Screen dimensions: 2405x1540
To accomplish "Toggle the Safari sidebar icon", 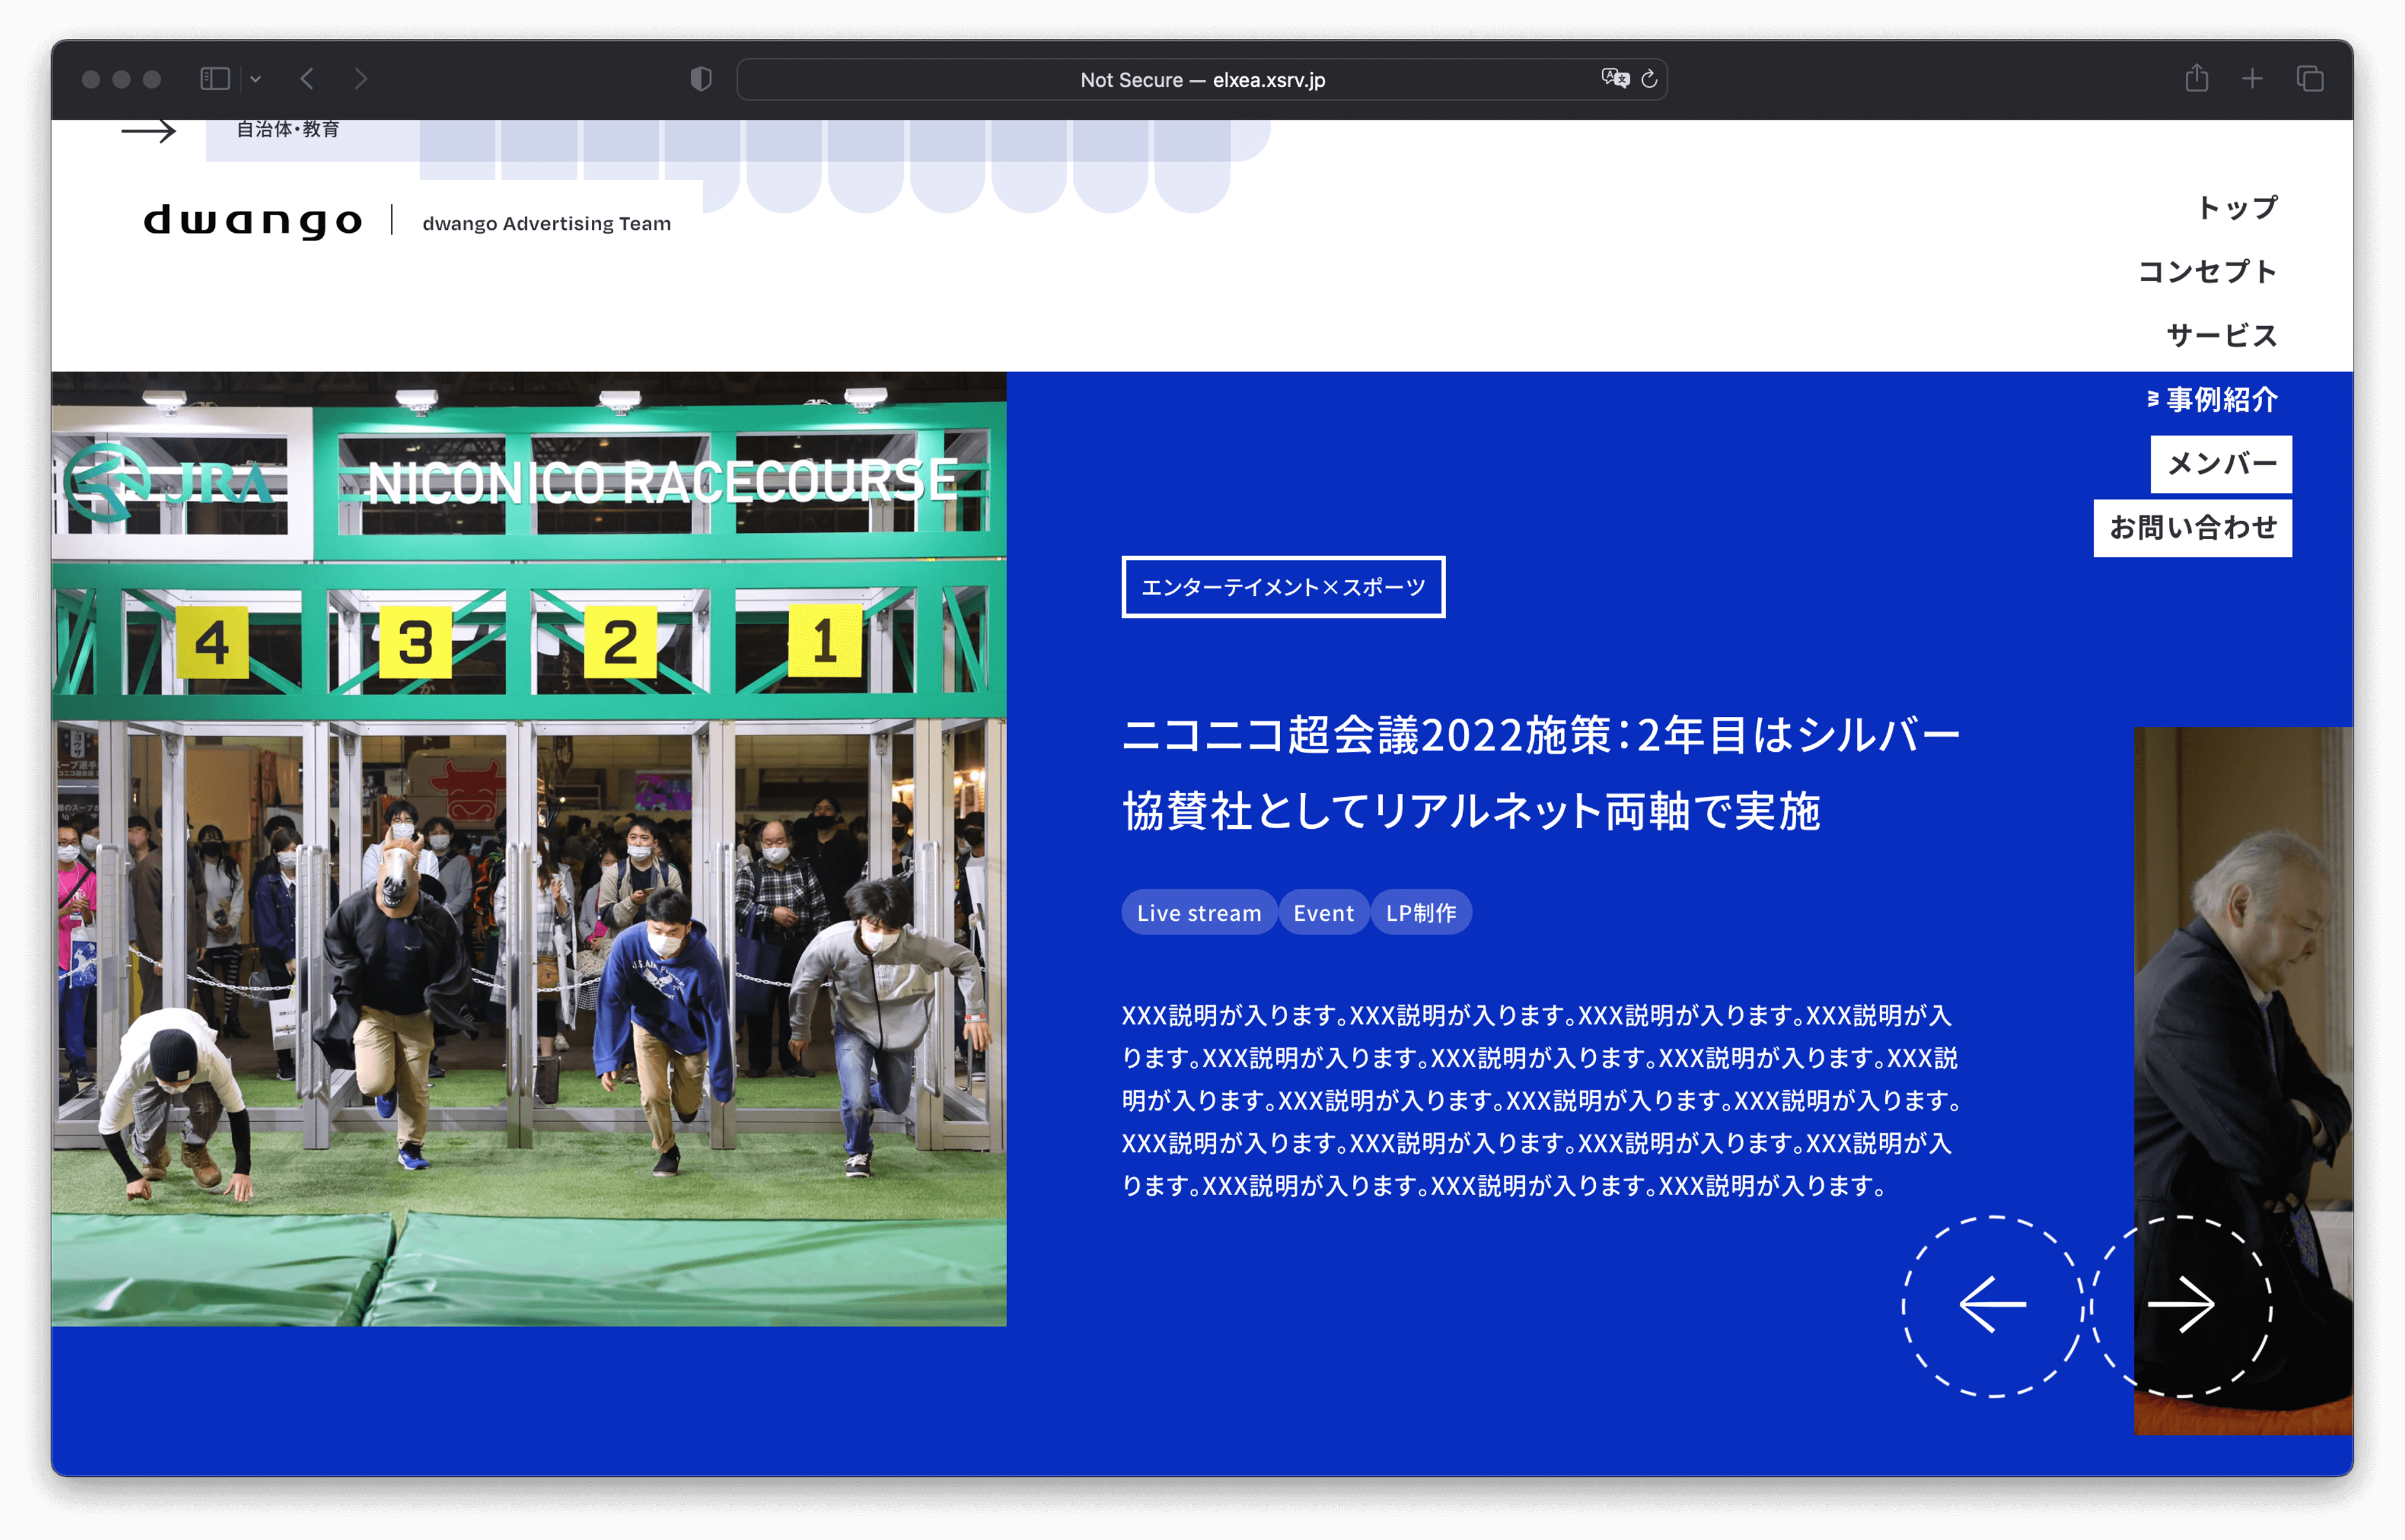I will click(214, 79).
